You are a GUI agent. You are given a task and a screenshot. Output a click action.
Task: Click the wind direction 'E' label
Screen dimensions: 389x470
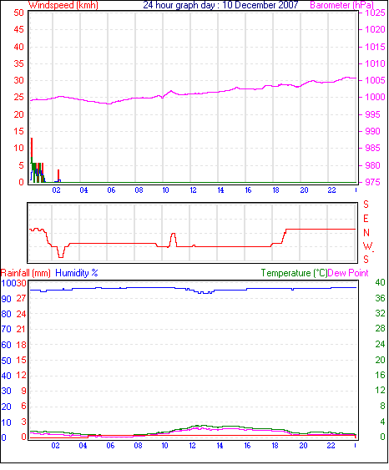pos(366,219)
